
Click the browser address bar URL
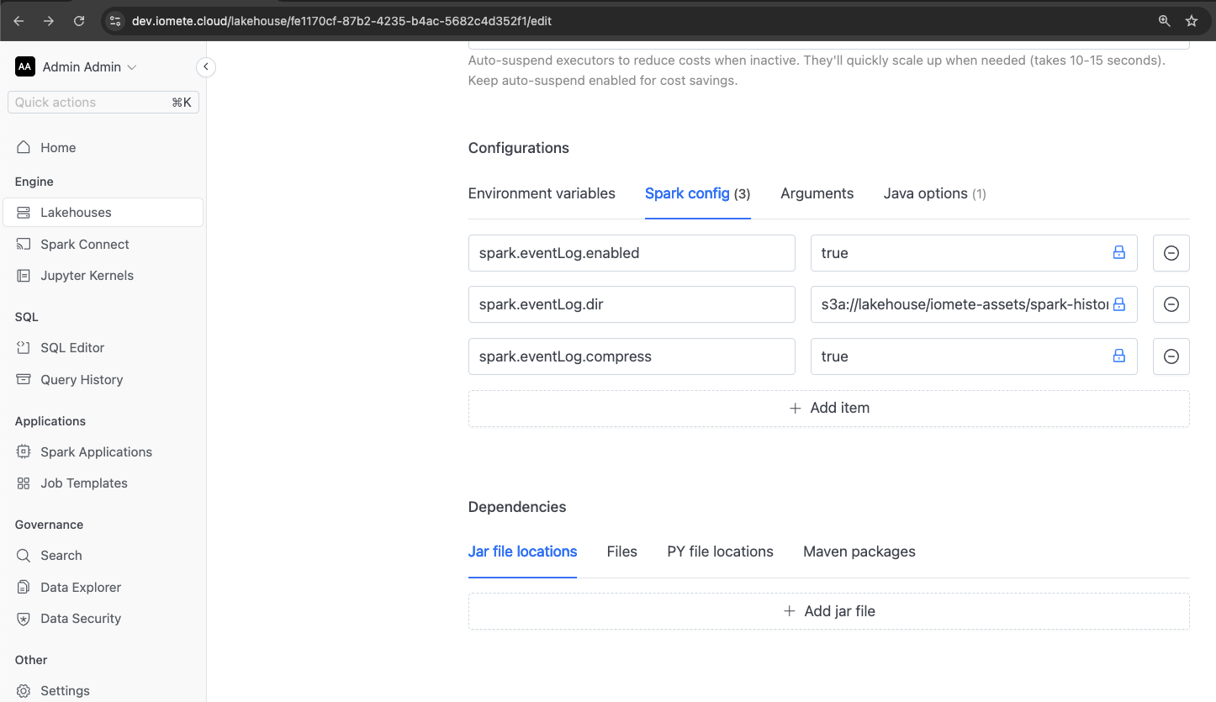(x=341, y=21)
